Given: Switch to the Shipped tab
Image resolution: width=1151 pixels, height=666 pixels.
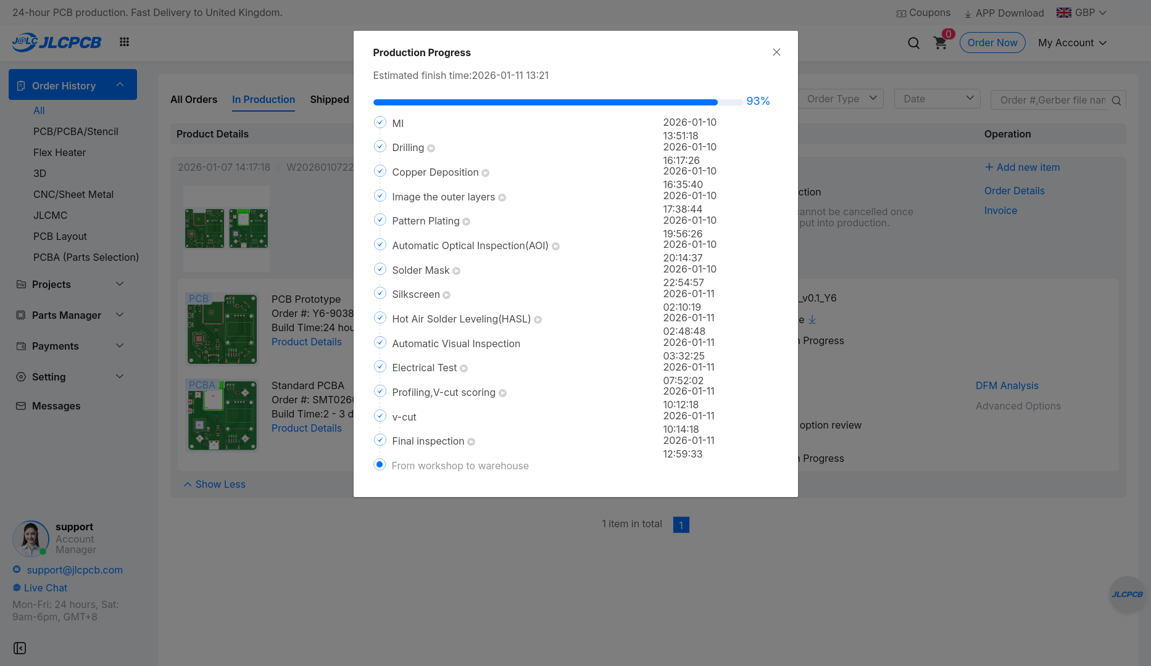Looking at the screenshot, I should click(330, 99).
